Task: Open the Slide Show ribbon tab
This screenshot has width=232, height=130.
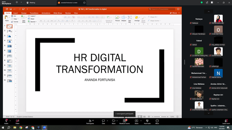Action: [58, 13]
